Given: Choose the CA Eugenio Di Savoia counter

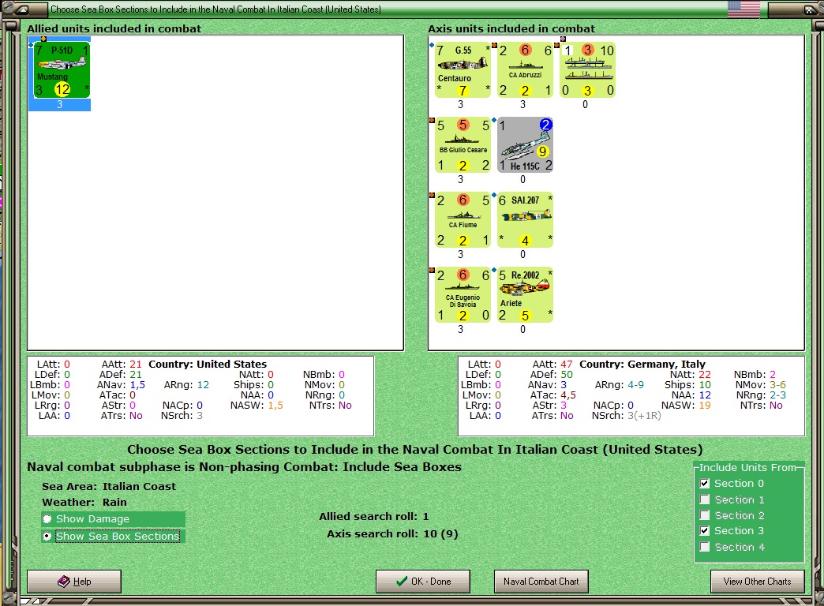Looking at the screenshot, I should [x=463, y=295].
